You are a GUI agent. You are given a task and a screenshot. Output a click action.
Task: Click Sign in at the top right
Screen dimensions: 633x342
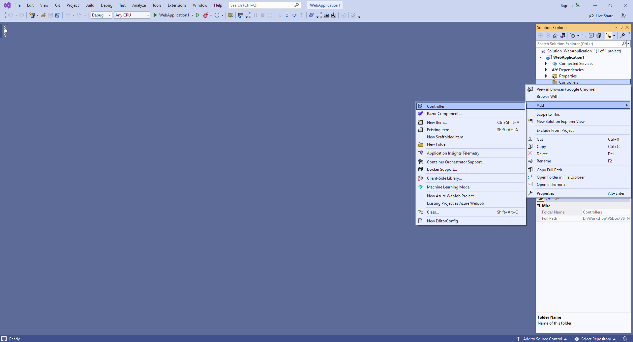[x=566, y=6]
